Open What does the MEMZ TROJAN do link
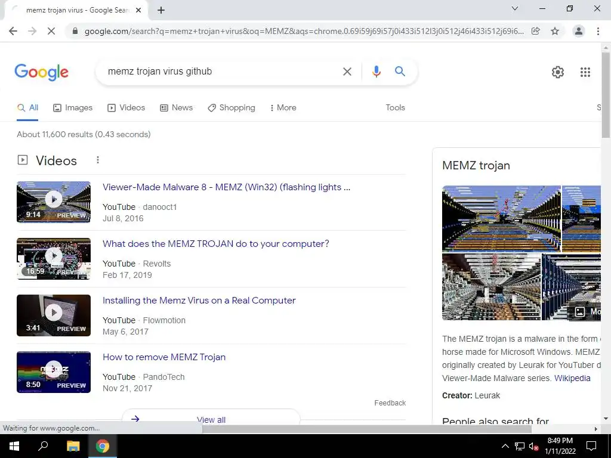The image size is (611, 458). pos(216,244)
